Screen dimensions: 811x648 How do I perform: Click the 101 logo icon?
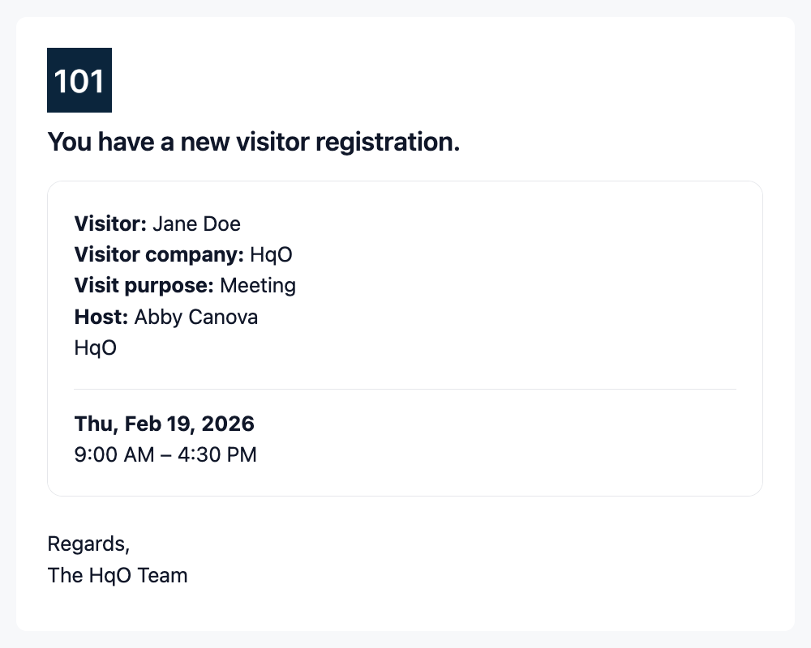79,80
